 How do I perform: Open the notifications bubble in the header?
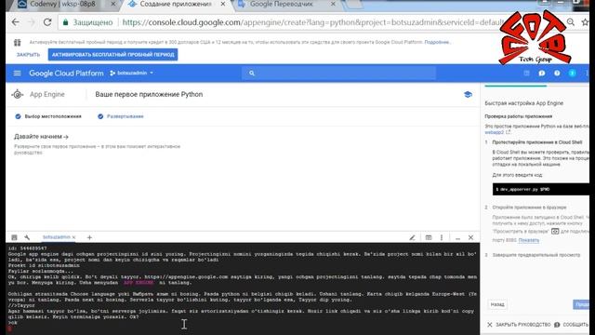(x=572, y=73)
